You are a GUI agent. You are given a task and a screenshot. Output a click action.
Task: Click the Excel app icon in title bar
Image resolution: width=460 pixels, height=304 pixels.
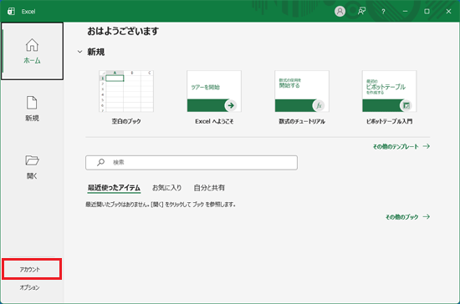(11, 12)
